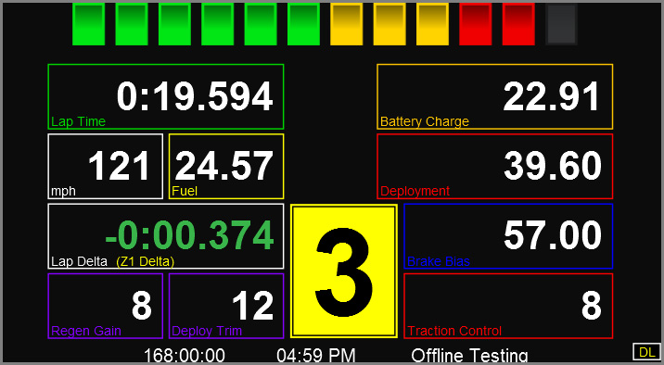Click the first green shift light
Image resolution: width=664 pixels, height=365 pixels.
click(x=88, y=24)
